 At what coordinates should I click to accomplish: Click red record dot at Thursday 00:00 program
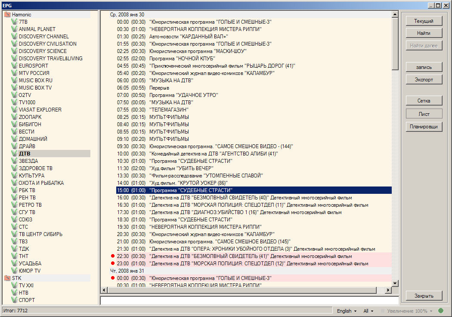pos(113,278)
